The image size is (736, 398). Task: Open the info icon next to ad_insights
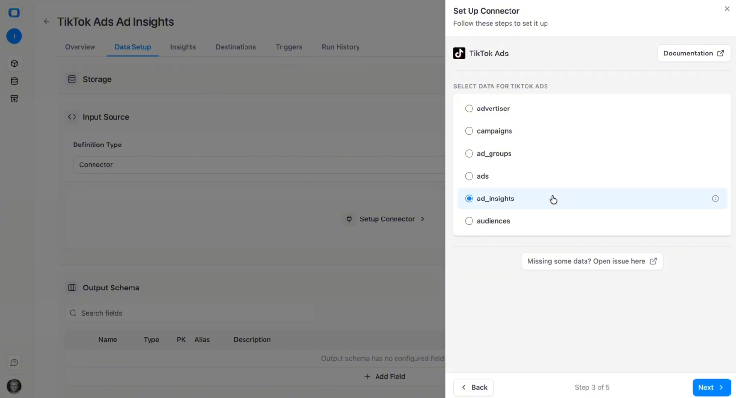tap(715, 199)
